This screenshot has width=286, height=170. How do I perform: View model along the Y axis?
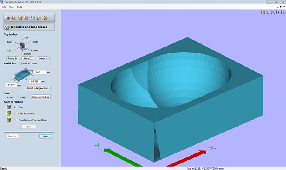283,13
